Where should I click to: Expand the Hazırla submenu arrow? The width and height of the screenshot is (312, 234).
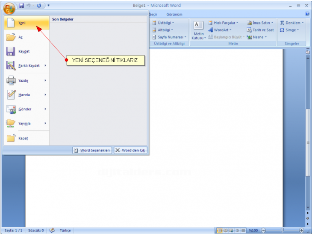tap(45, 95)
